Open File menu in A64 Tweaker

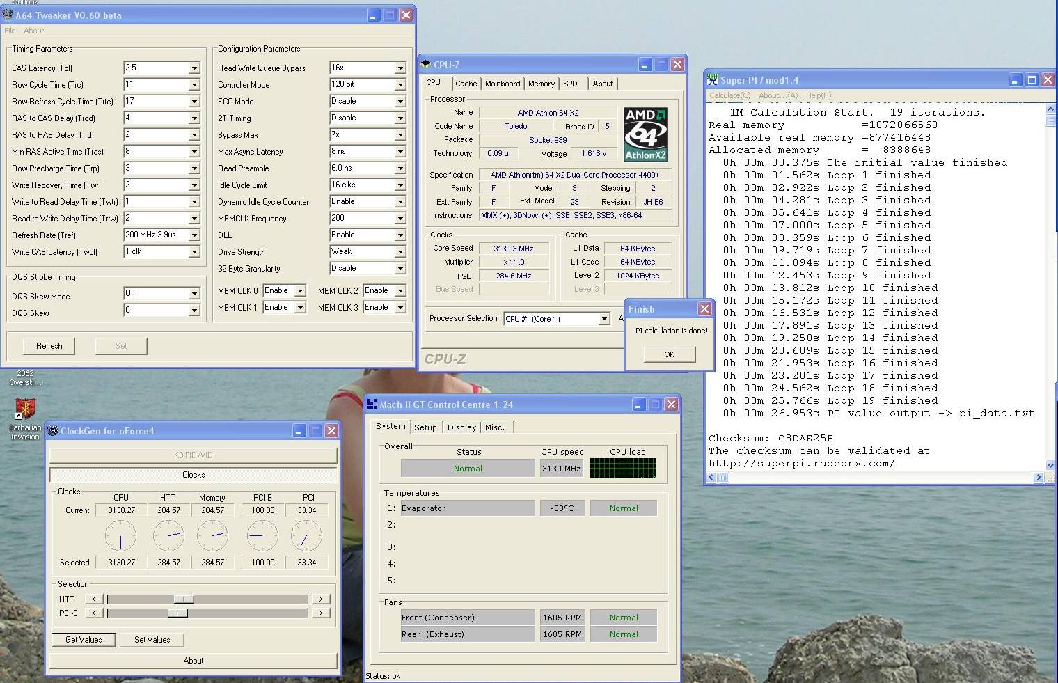click(10, 31)
